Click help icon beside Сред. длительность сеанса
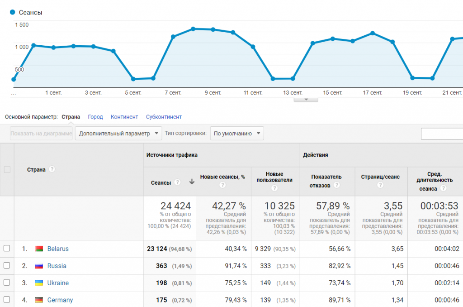The image size is (463, 307). [x=443, y=188]
